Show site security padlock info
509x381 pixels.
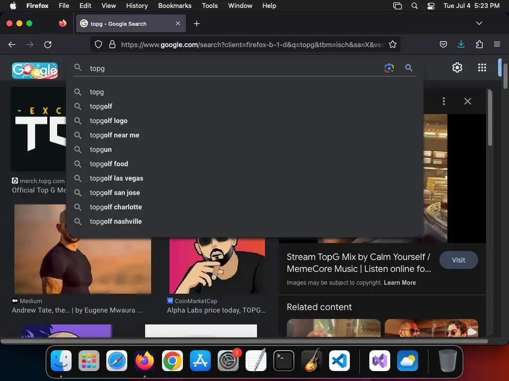[112, 44]
